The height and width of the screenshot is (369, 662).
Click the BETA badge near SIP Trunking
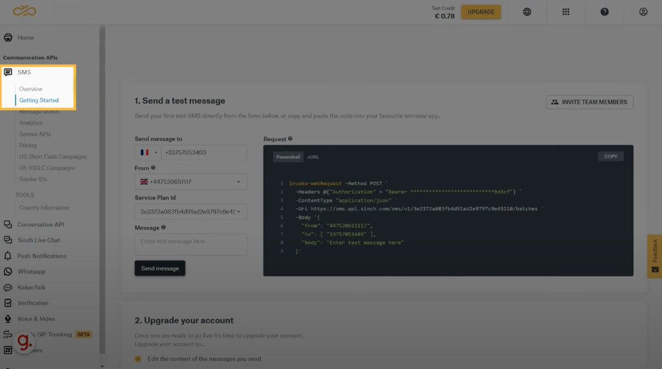point(83,334)
